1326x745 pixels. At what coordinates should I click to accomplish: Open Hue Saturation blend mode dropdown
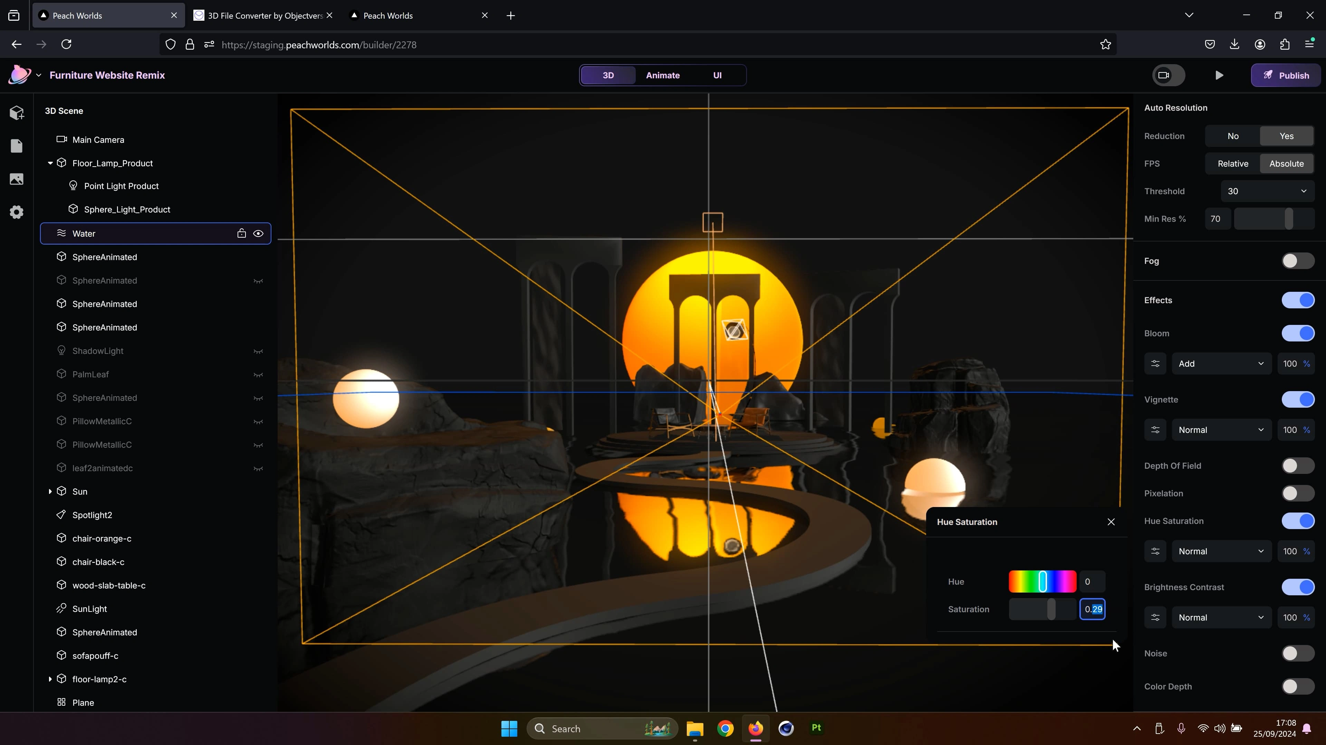pos(1221,551)
